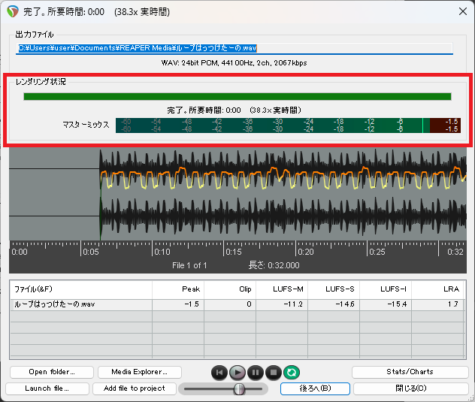
Task: Open the Media Explorer
Action: (140, 372)
